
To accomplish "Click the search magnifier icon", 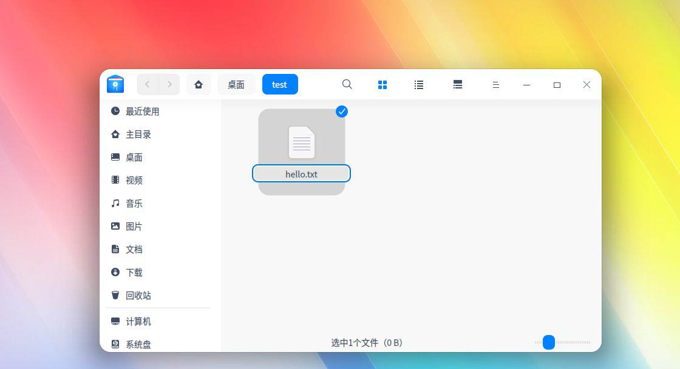I will [x=347, y=84].
